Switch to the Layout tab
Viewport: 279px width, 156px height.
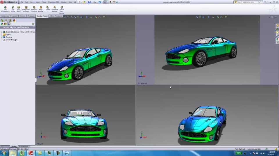pyautogui.click(x=14, y=16)
